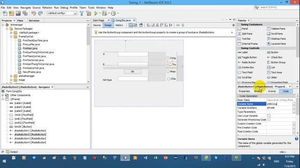Collapse the Animanager project node
The width and height of the screenshot is (300, 168).
coord(3,25)
